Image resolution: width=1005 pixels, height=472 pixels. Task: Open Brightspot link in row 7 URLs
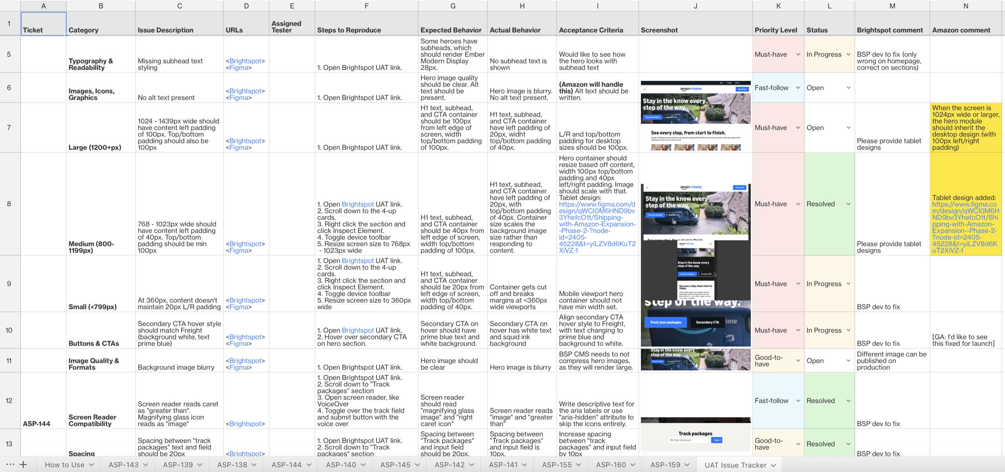click(x=245, y=141)
